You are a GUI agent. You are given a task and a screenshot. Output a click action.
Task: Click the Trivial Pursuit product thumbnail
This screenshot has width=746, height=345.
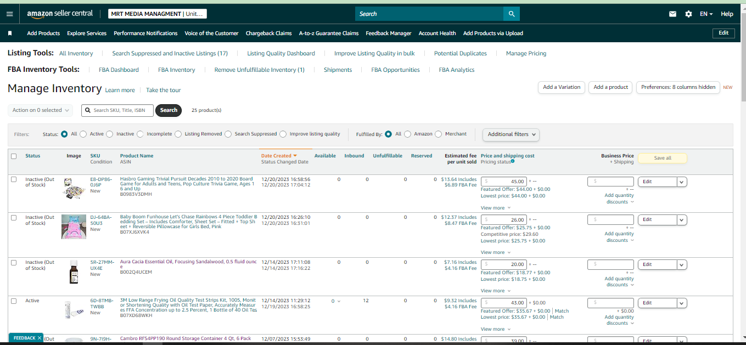tap(73, 188)
